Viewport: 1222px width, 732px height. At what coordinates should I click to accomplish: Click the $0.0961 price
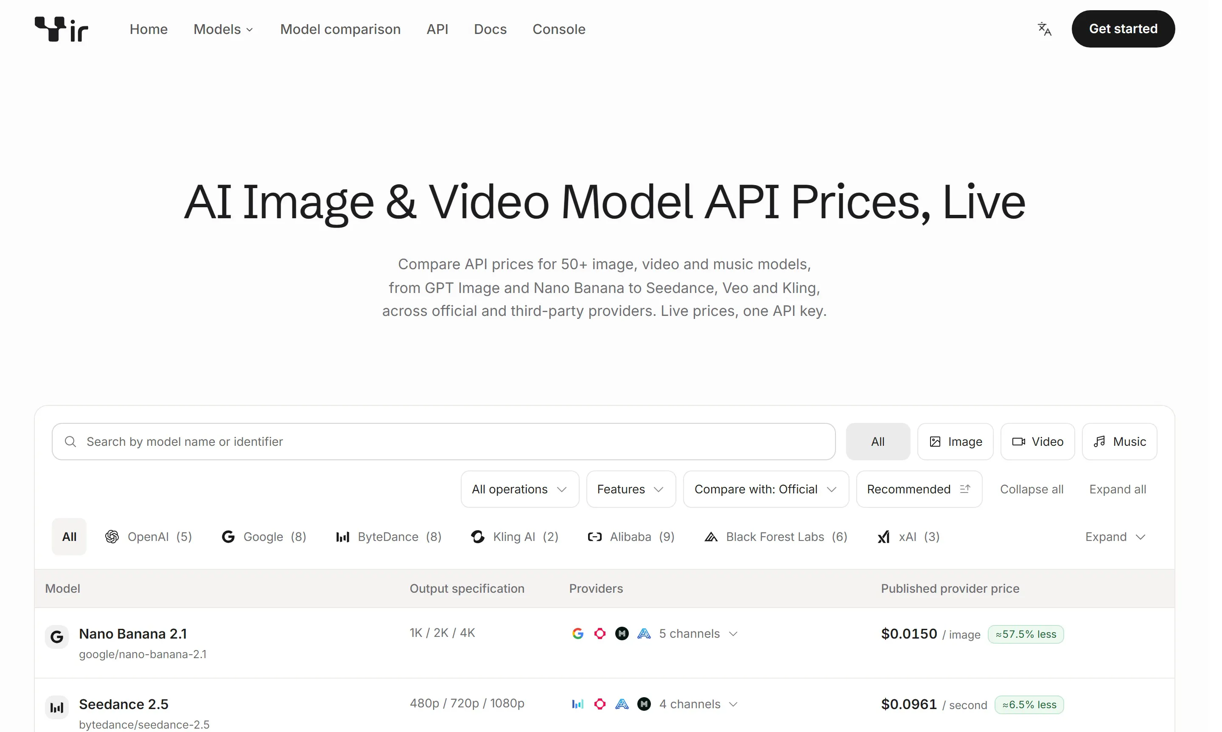point(909,704)
